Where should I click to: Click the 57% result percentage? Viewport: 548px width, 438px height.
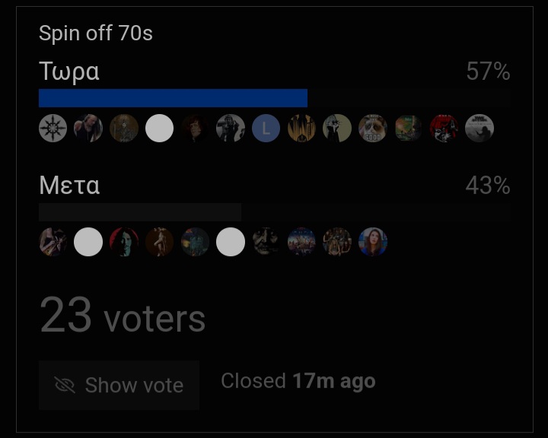click(488, 72)
